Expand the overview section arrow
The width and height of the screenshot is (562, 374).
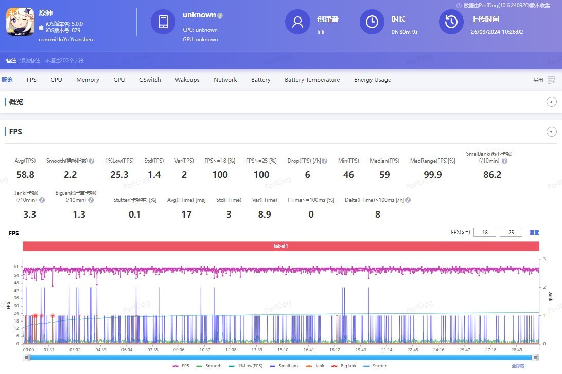click(551, 102)
